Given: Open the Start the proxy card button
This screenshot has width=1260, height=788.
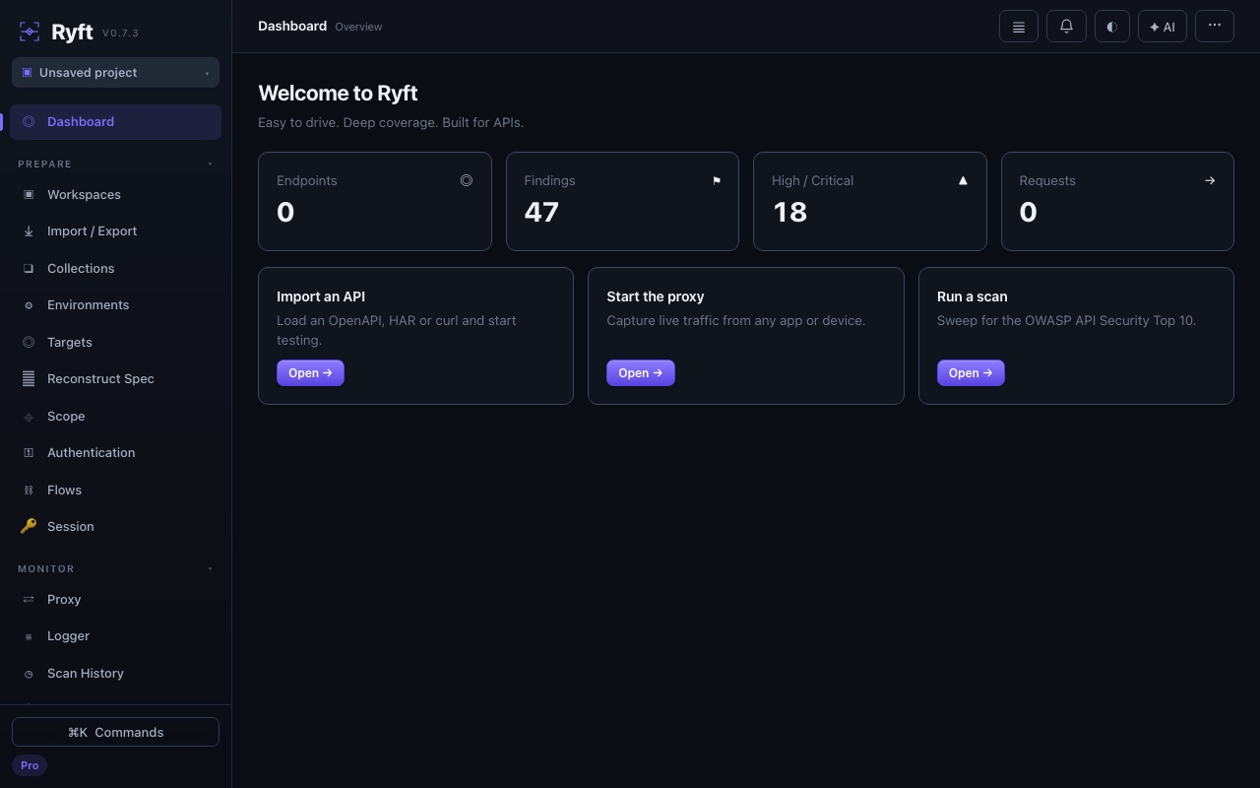Looking at the screenshot, I should click(x=641, y=373).
